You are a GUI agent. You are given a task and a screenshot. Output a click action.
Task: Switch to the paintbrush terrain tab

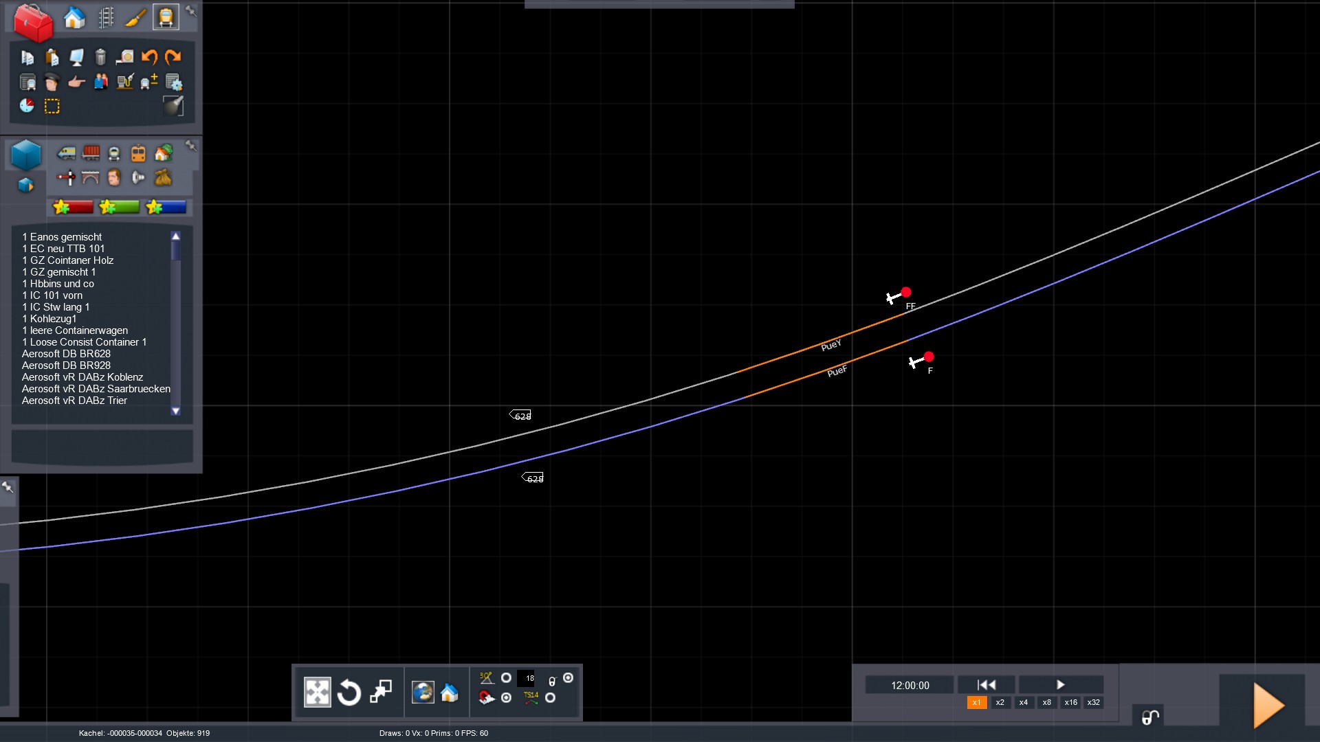[x=135, y=18]
